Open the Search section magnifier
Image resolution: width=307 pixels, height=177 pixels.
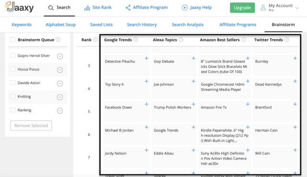51,8
